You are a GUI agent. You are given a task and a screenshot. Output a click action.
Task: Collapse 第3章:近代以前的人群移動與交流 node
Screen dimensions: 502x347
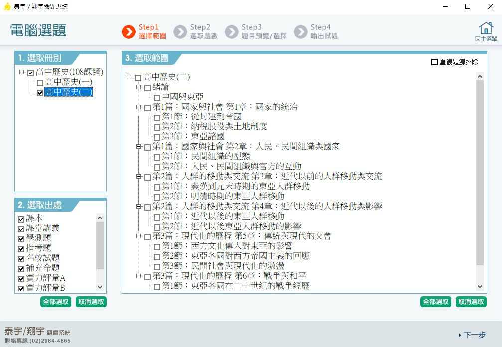138,176
